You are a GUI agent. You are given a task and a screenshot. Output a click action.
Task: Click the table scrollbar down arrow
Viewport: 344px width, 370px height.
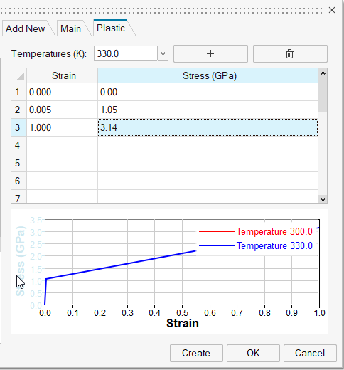pyautogui.click(x=323, y=199)
